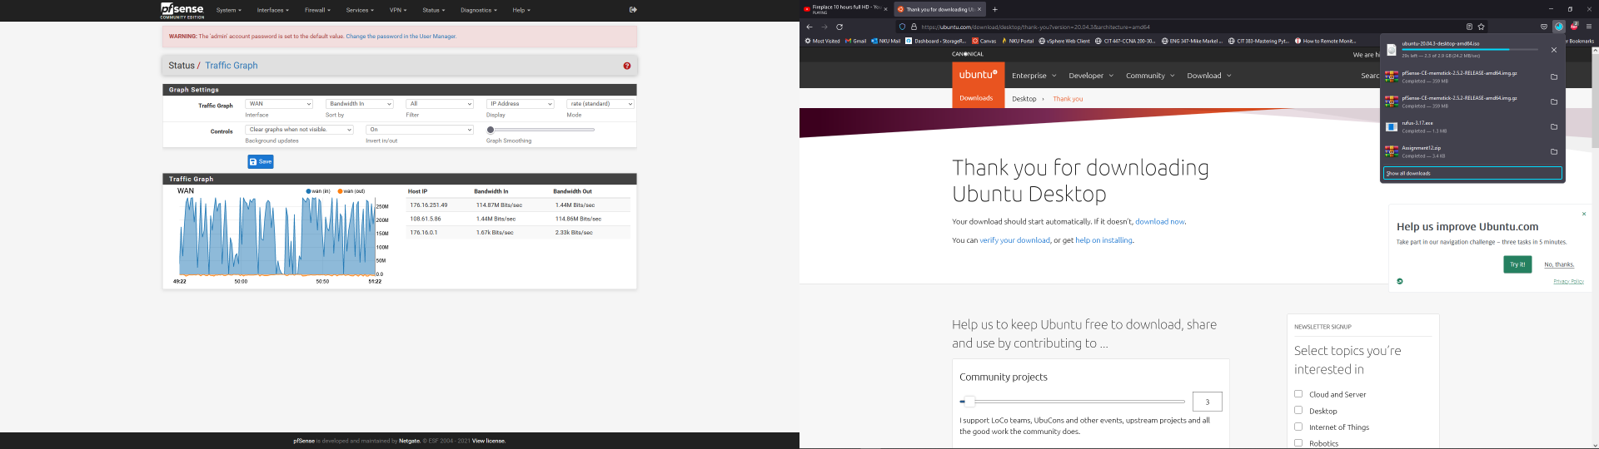Click the site lock icon in address bar
1599x449 pixels.
pos(914,27)
